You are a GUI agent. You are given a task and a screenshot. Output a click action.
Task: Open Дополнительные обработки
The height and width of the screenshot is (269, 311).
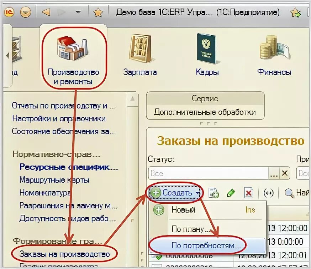205,112
